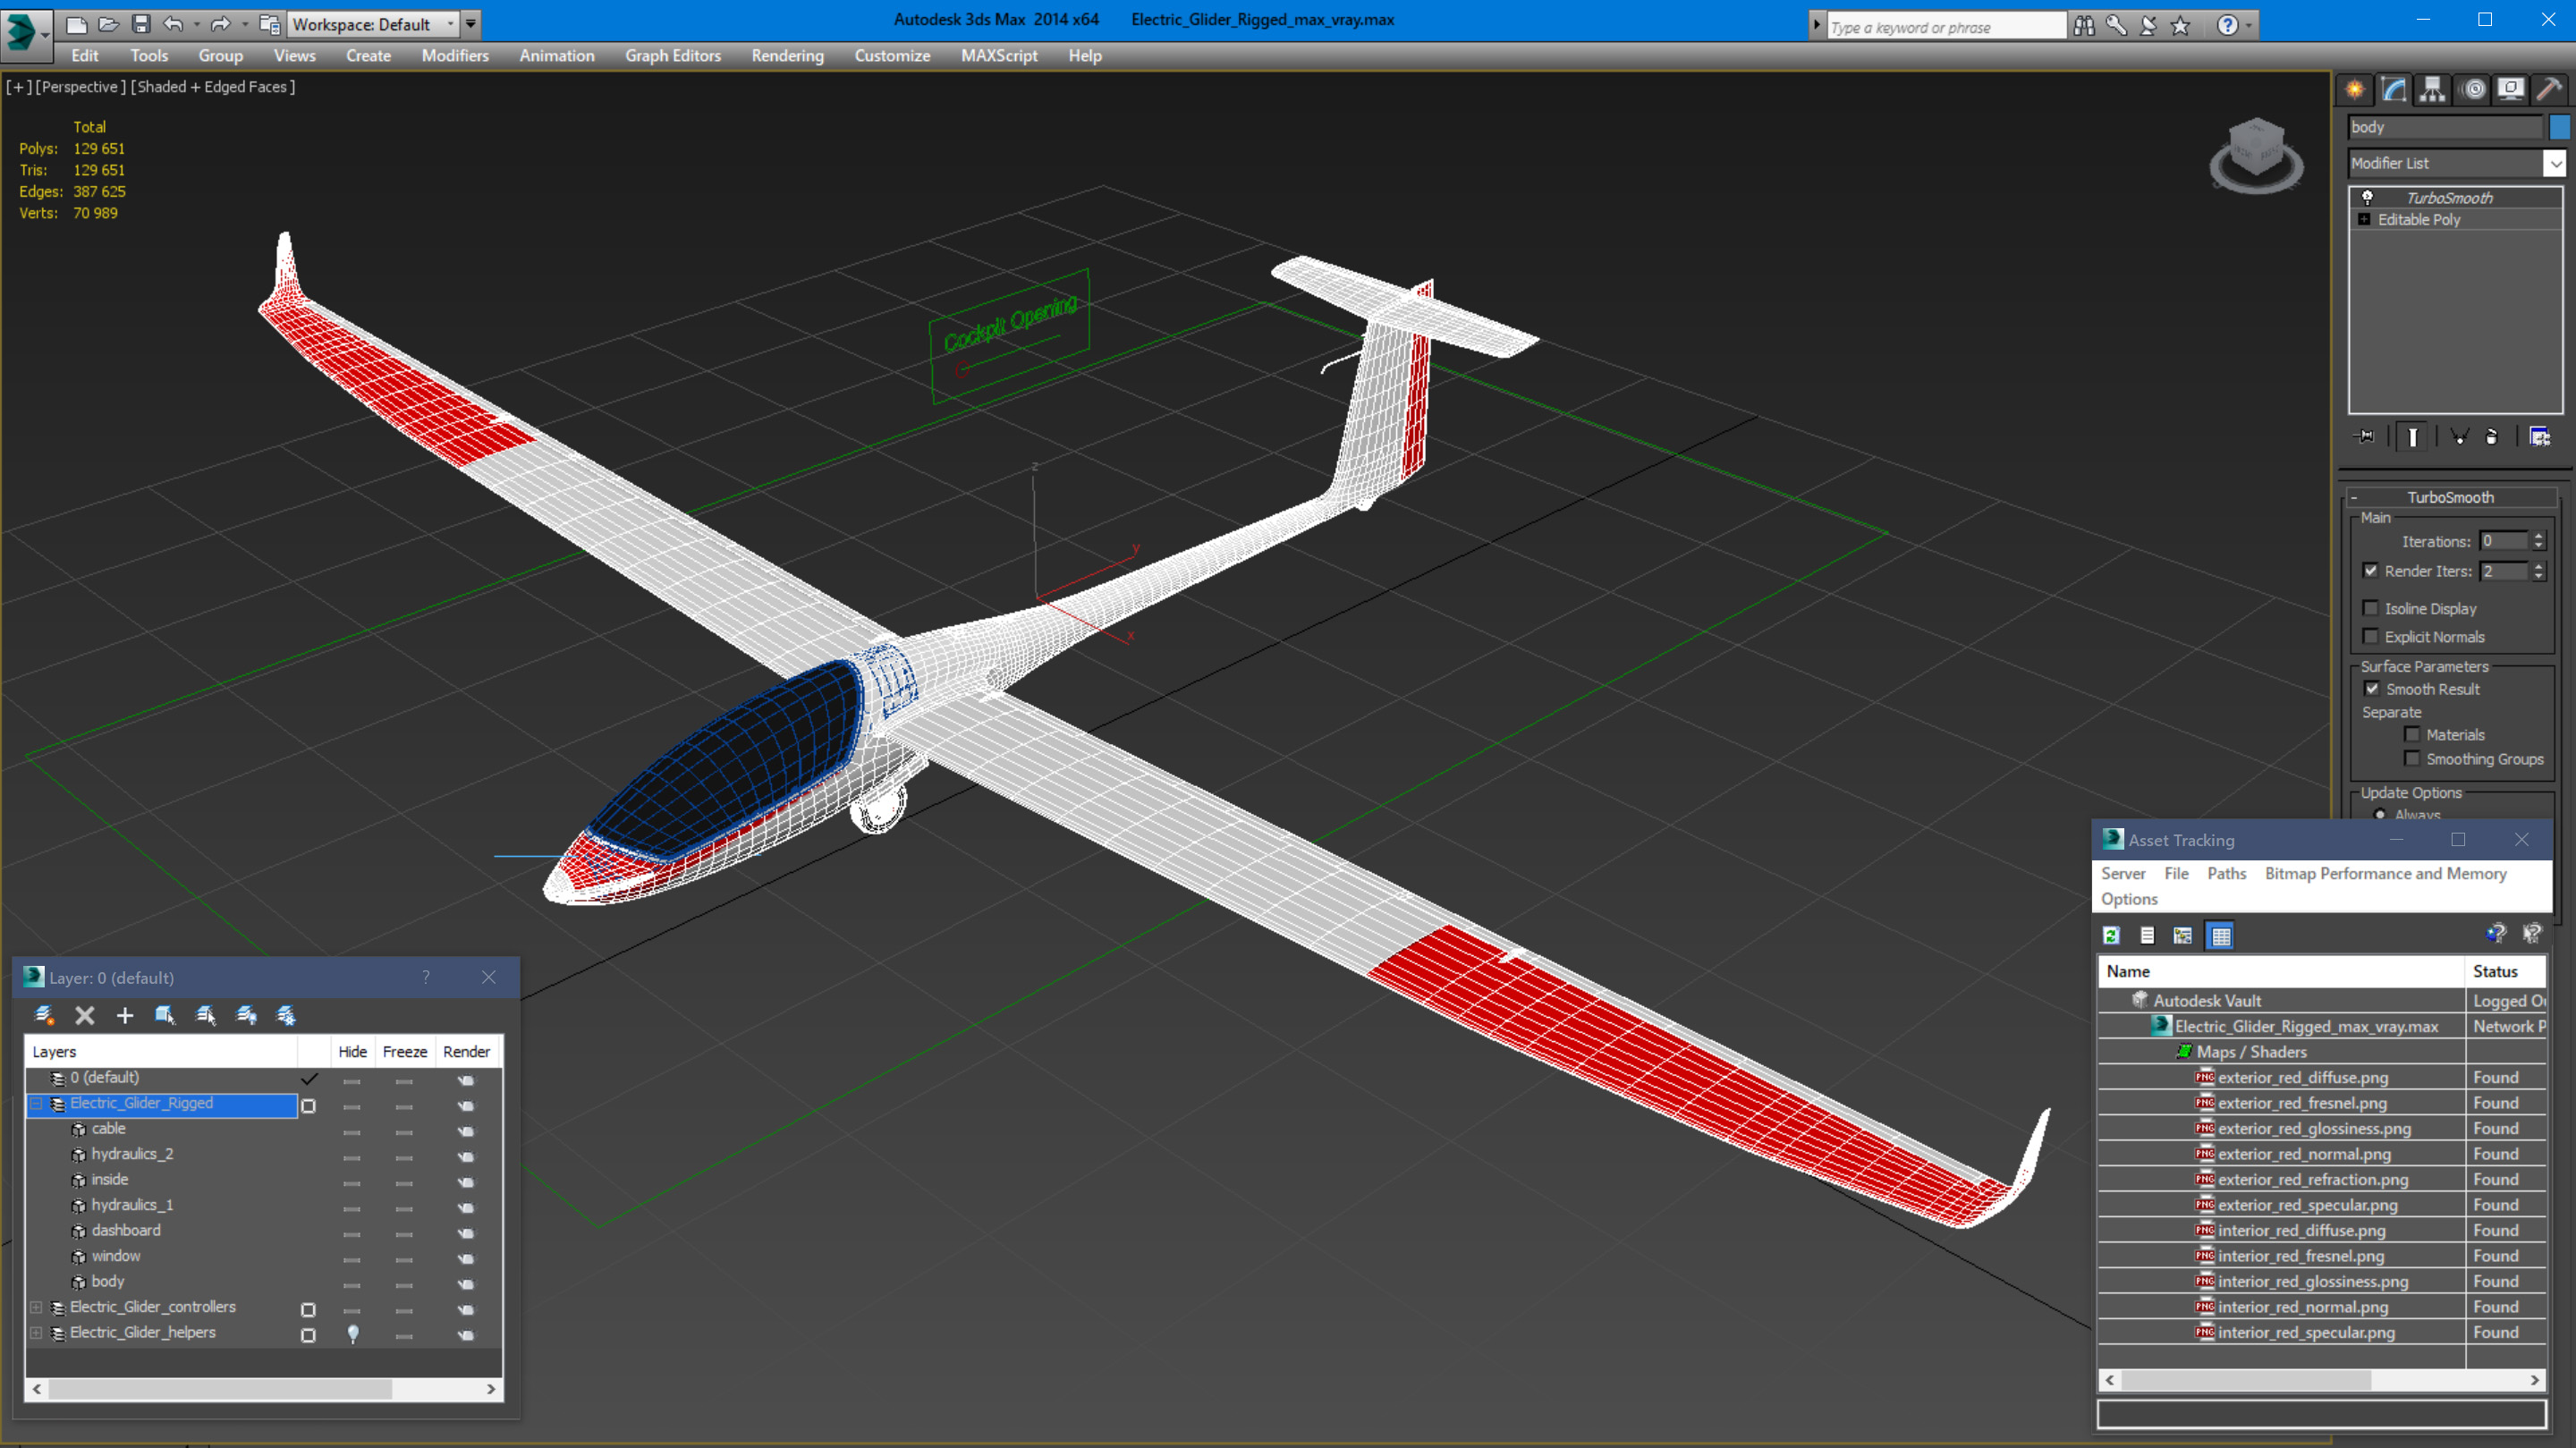Click the Asset Tracking horizontal scrollbar
This screenshot has width=2576, height=1448.
point(2322,1380)
